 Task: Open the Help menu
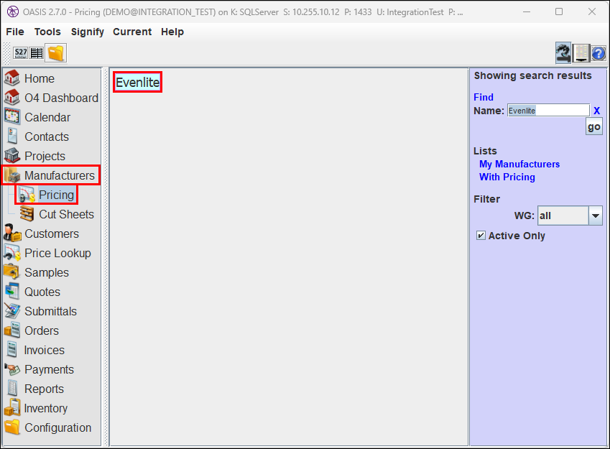coord(172,32)
